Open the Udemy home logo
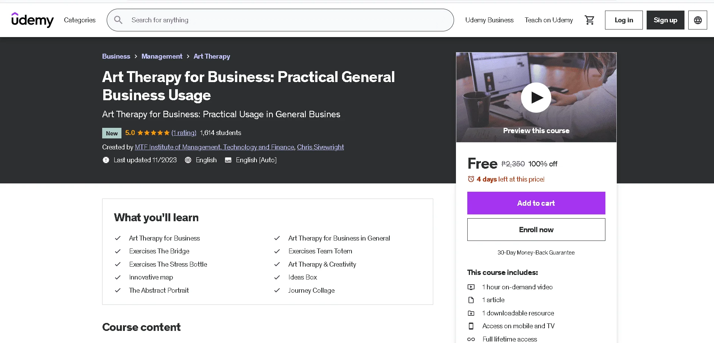Viewport: 714px width, 343px height. tap(33, 20)
